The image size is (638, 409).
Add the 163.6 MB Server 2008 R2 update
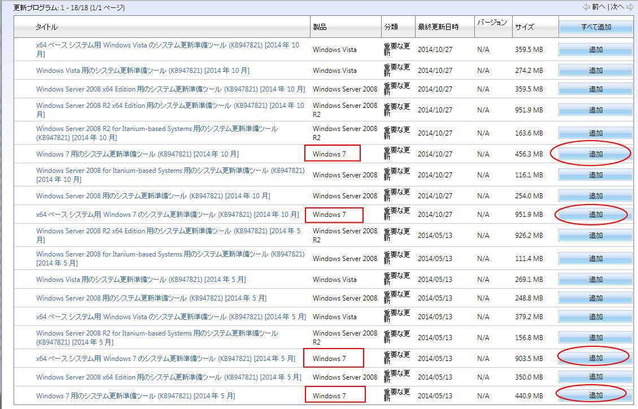click(596, 133)
